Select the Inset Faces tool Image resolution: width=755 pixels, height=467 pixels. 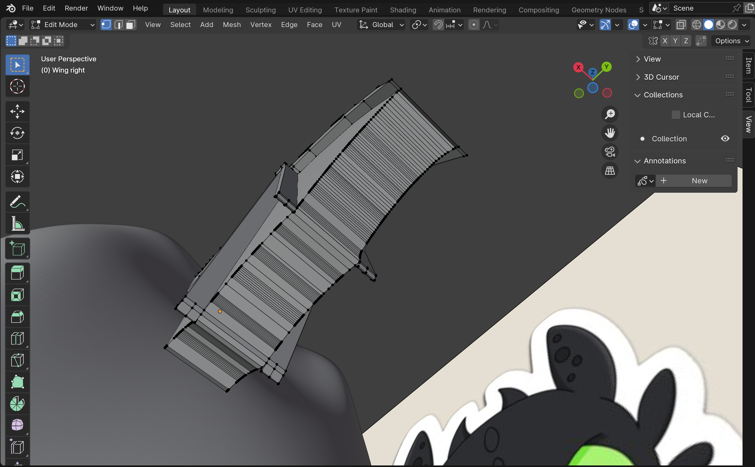pos(17,295)
